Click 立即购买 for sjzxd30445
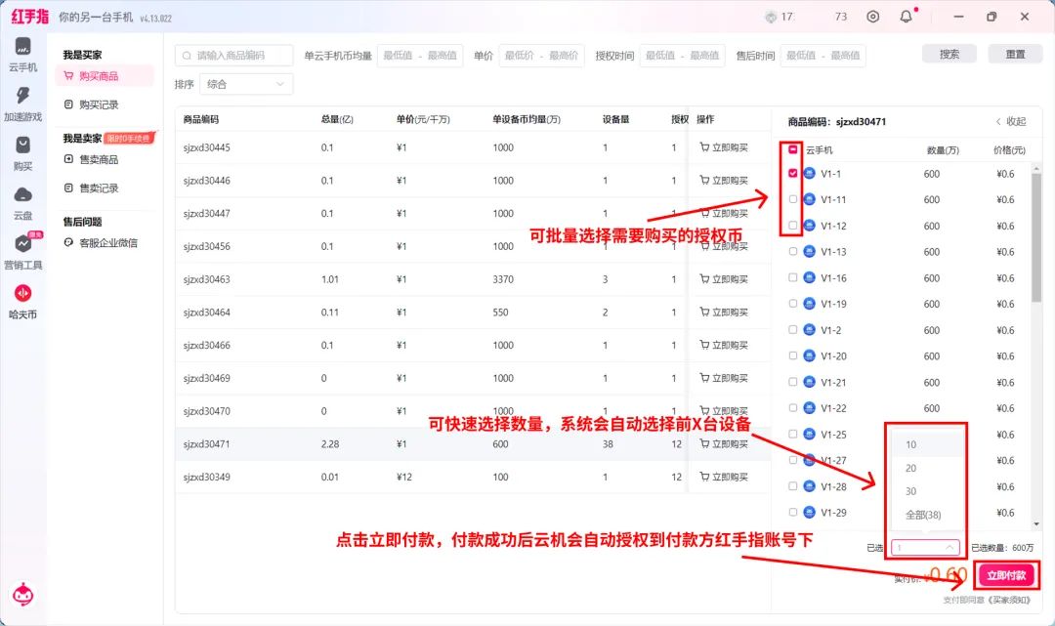The image size is (1055, 626). point(724,147)
